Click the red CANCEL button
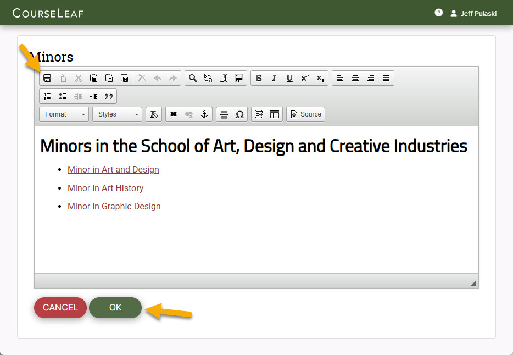Screen dimensions: 513x355 coord(60,308)
